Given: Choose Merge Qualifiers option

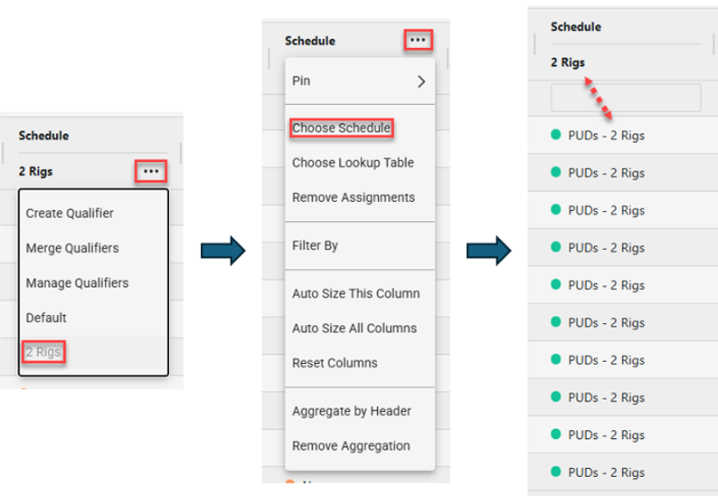Looking at the screenshot, I should (72, 248).
